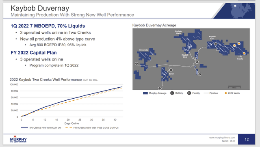Click the 40 x-axis tick label
The height and width of the screenshot is (147, 260).
point(115,120)
